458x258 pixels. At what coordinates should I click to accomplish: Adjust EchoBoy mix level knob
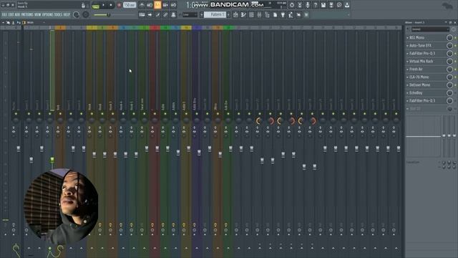tap(449, 93)
